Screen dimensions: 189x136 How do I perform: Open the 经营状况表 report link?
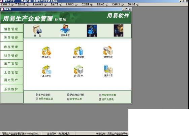point(74,99)
